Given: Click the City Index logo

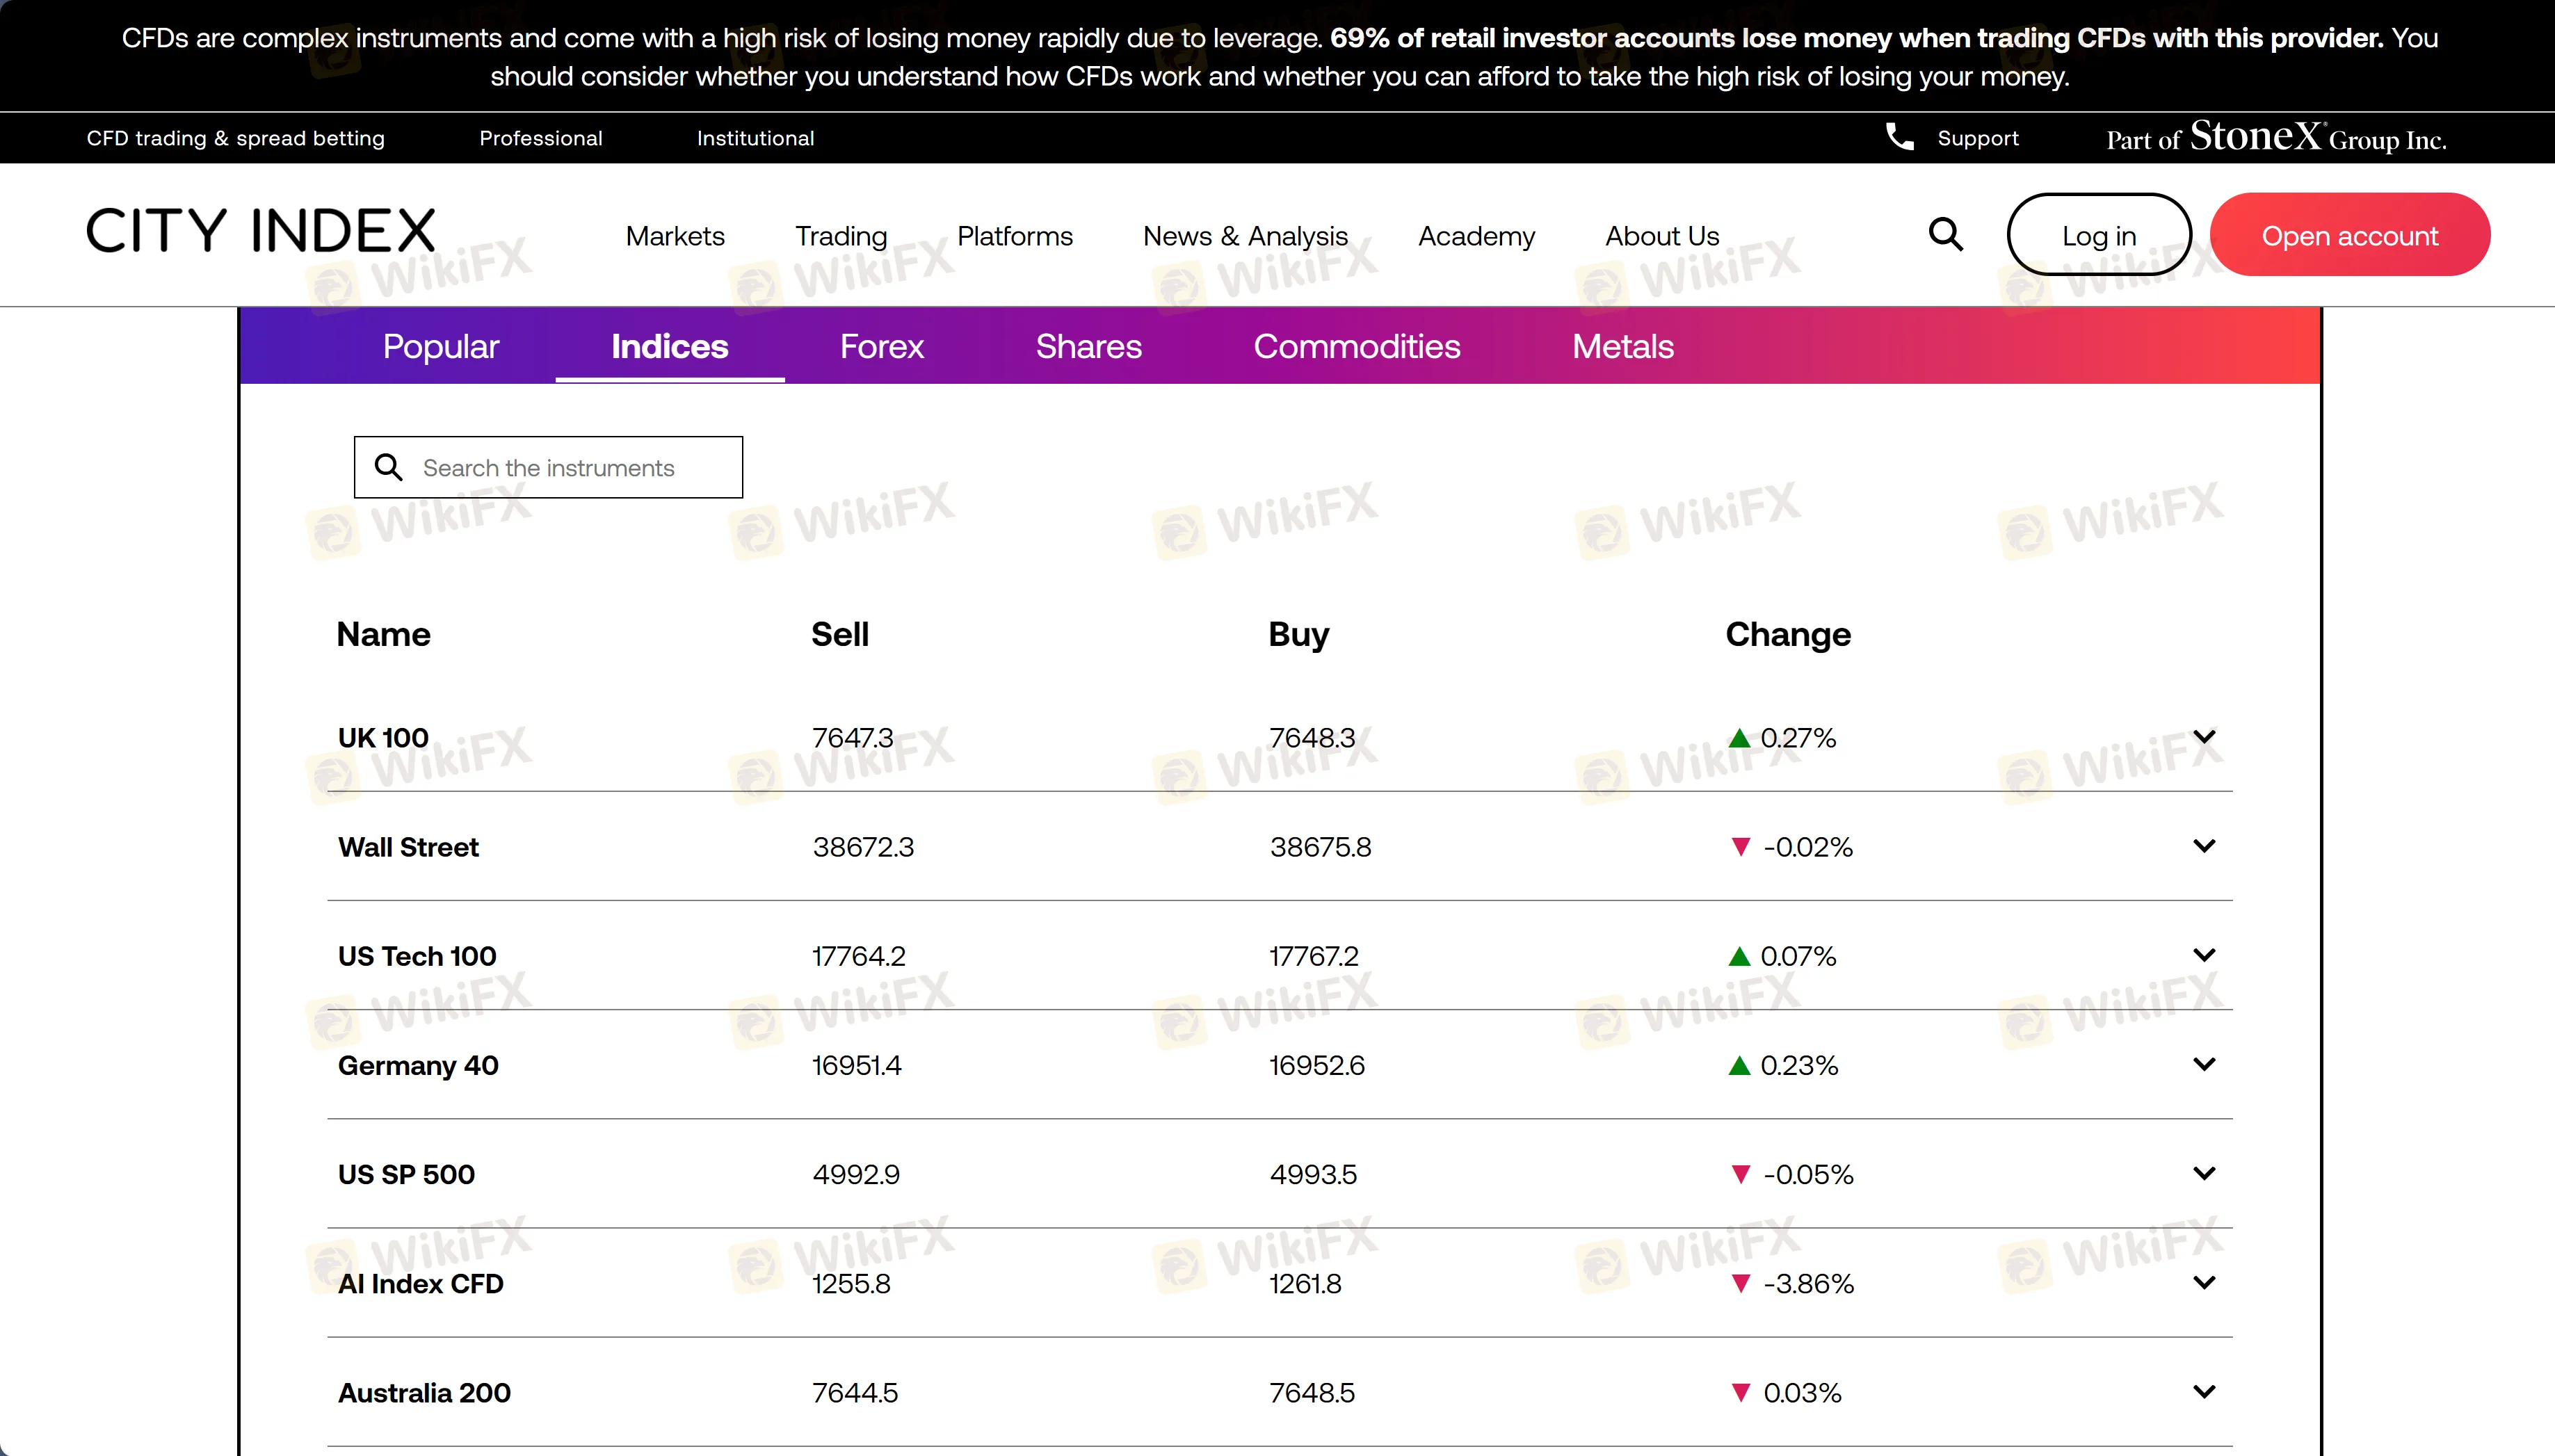Looking at the screenshot, I should coord(260,231).
